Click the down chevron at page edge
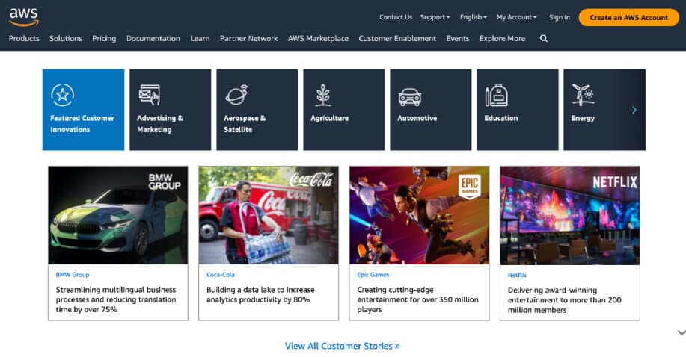Viewport: 686px width, 357px height. pos(682,333)
